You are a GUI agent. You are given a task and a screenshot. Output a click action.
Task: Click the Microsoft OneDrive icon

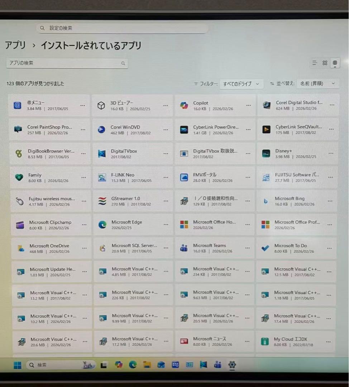pos(21,248)
